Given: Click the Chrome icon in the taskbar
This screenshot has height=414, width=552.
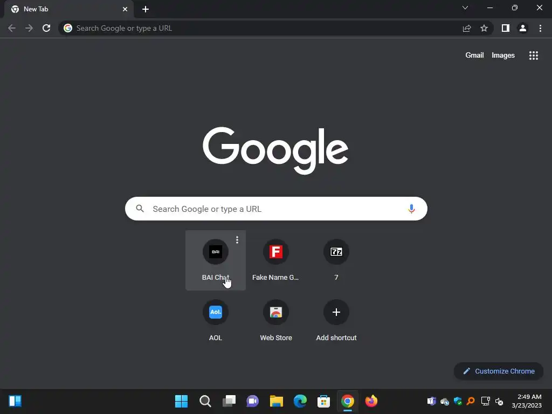Looking at the screenshot, I should click(x=348, y=401).
